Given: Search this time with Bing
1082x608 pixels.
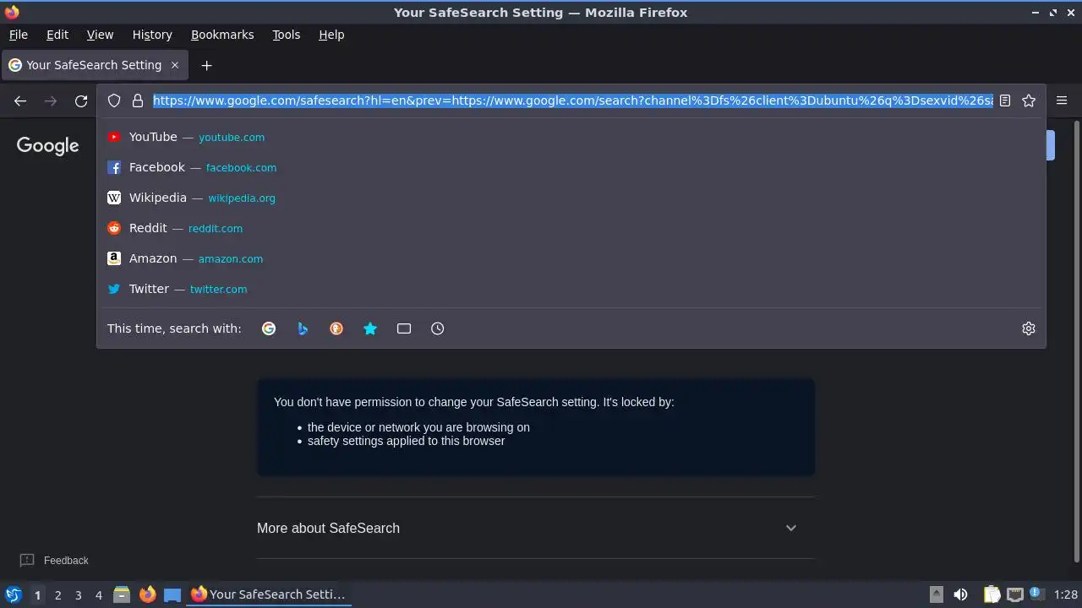Looking at the screenshot, I should [303, 328].
